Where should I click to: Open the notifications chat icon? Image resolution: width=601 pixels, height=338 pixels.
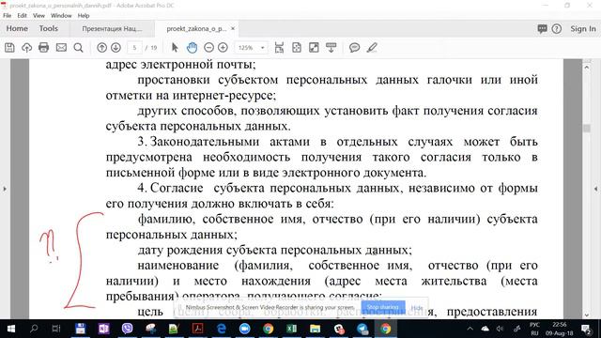(542, 29)
